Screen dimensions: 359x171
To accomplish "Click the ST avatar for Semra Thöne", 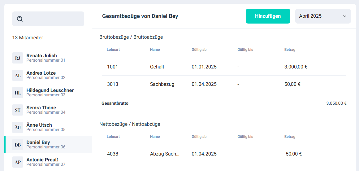I will [x=18, y=110].
